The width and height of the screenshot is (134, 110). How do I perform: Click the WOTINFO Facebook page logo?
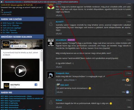click(6, 44)
